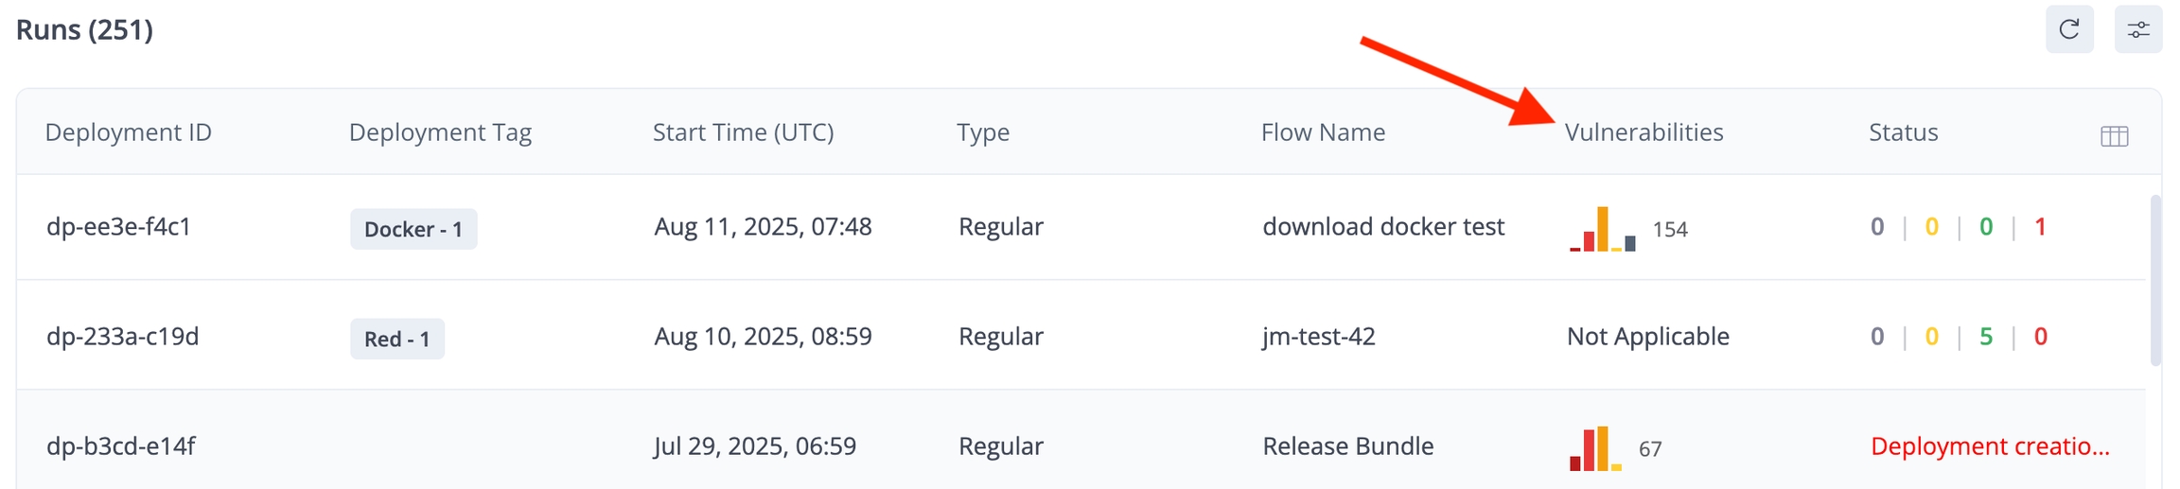
Task: Click the Red - 1 deployment tag
Action: 397,339
